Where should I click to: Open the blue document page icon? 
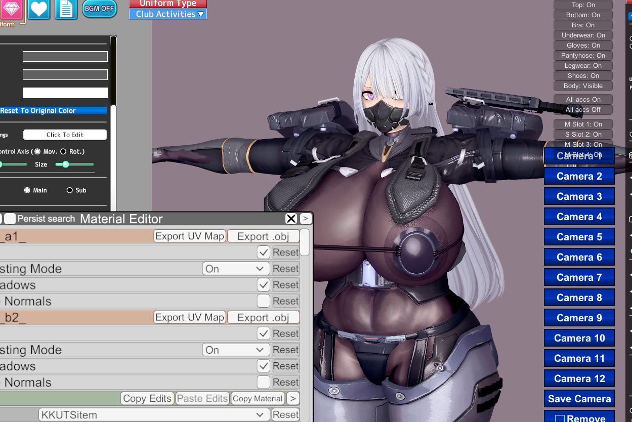pyautogui.click(x=66, y=9)
